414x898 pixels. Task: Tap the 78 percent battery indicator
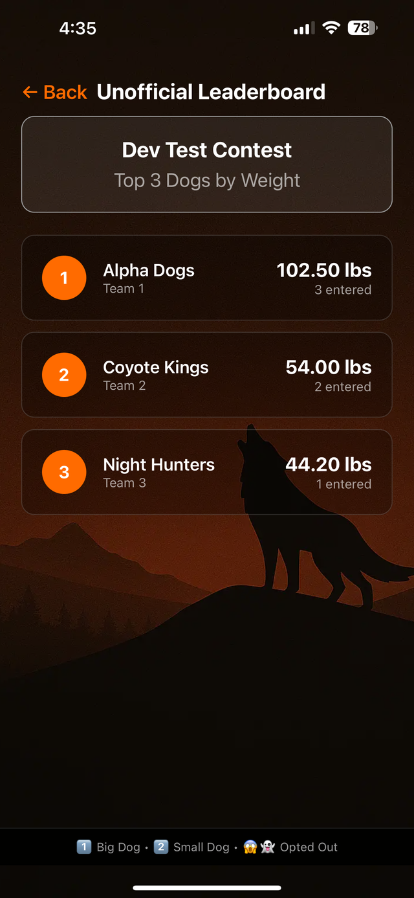[362, 28]
